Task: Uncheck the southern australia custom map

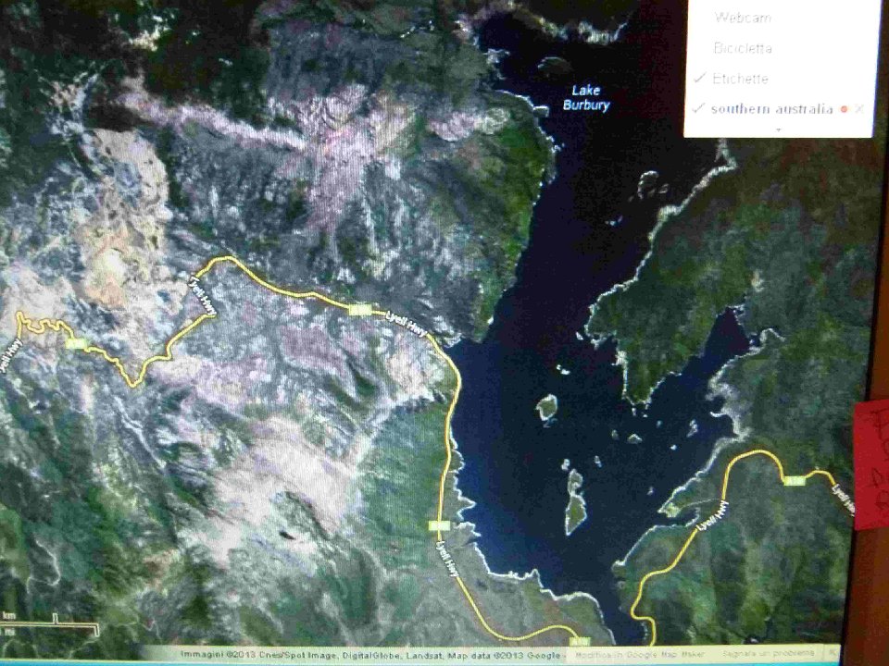Action: [701, 109]
